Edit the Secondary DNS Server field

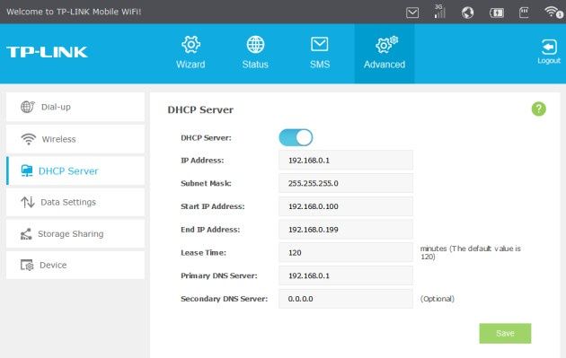pos(346,299)
